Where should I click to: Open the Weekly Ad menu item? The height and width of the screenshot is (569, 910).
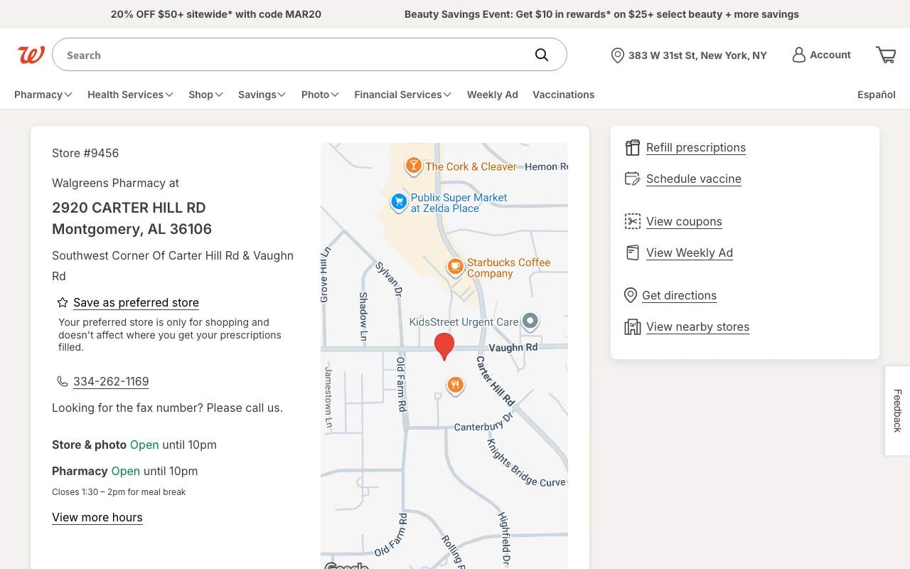pyautogui.click(x=492, y=95)
